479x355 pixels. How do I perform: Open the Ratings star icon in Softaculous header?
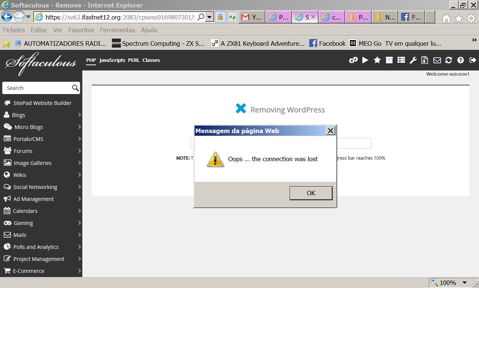point(377,60)
